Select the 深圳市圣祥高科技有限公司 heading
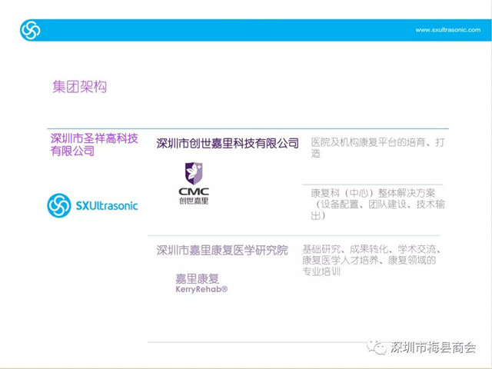The width and height of the screenshot is (492, 369). 94,145
